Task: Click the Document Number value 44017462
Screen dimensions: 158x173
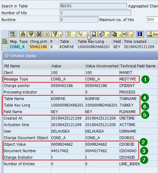Action: pyautogui.click(x=60, y=151)
